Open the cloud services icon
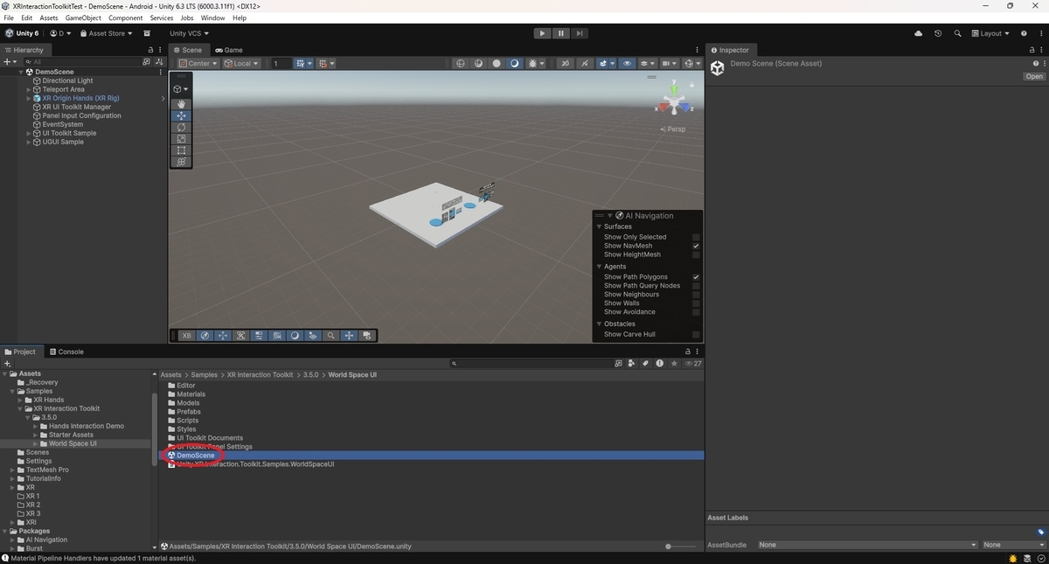 [x=918, y=33]
